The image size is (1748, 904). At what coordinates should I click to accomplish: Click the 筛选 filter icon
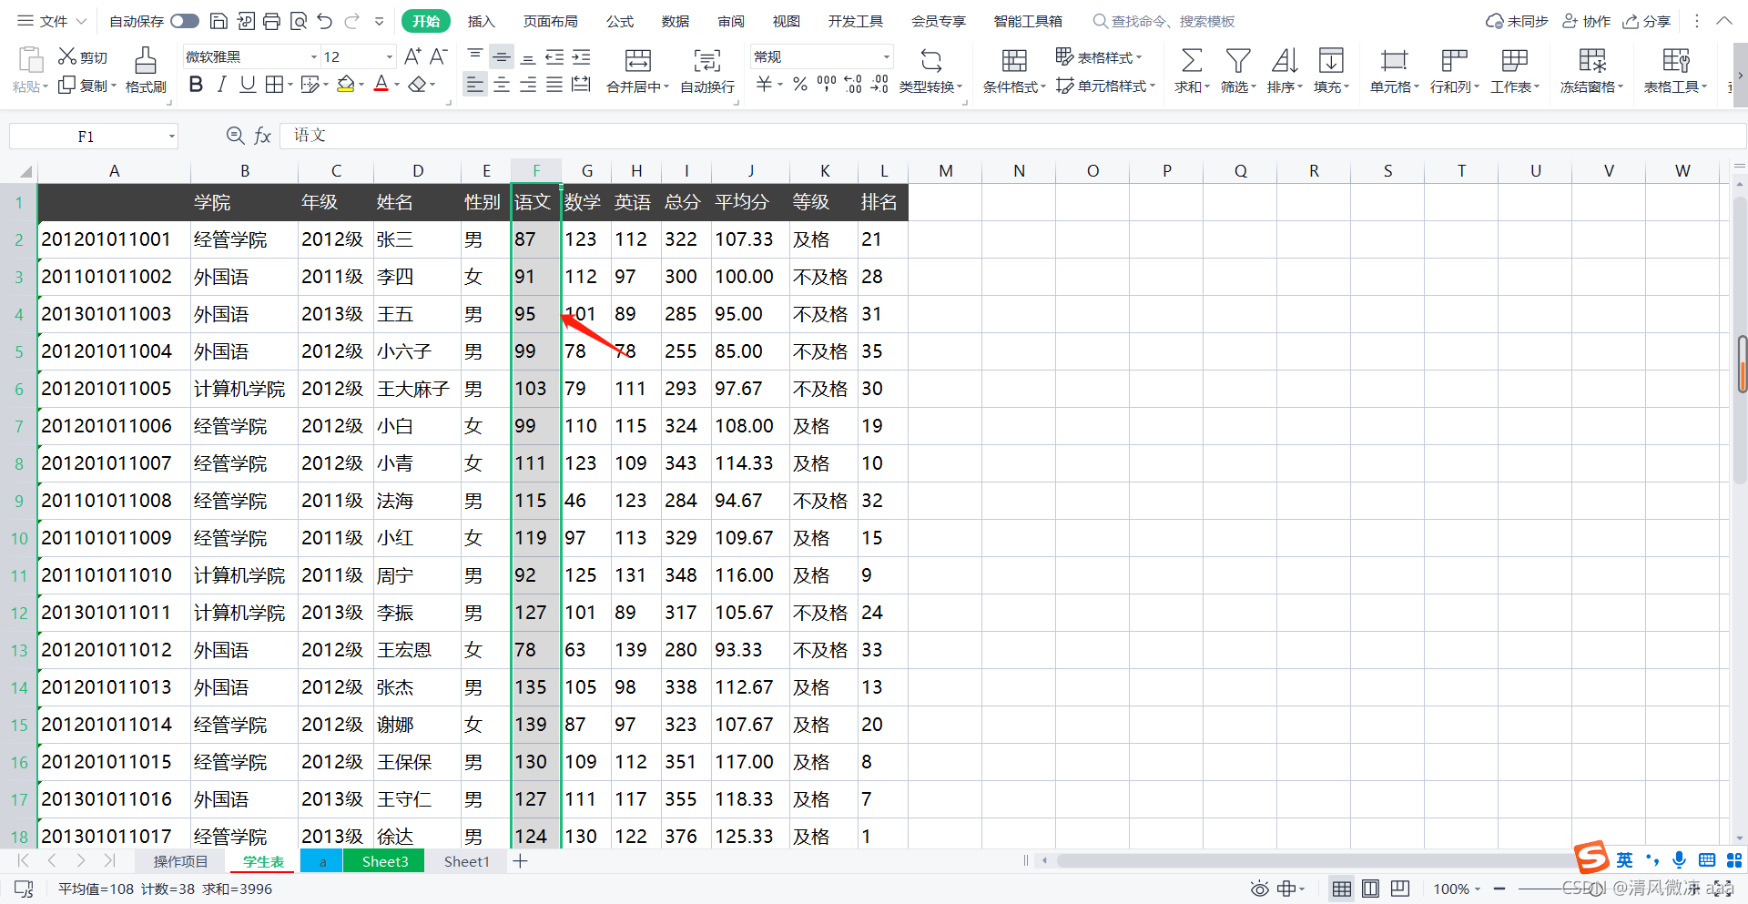click(1238, 60)
